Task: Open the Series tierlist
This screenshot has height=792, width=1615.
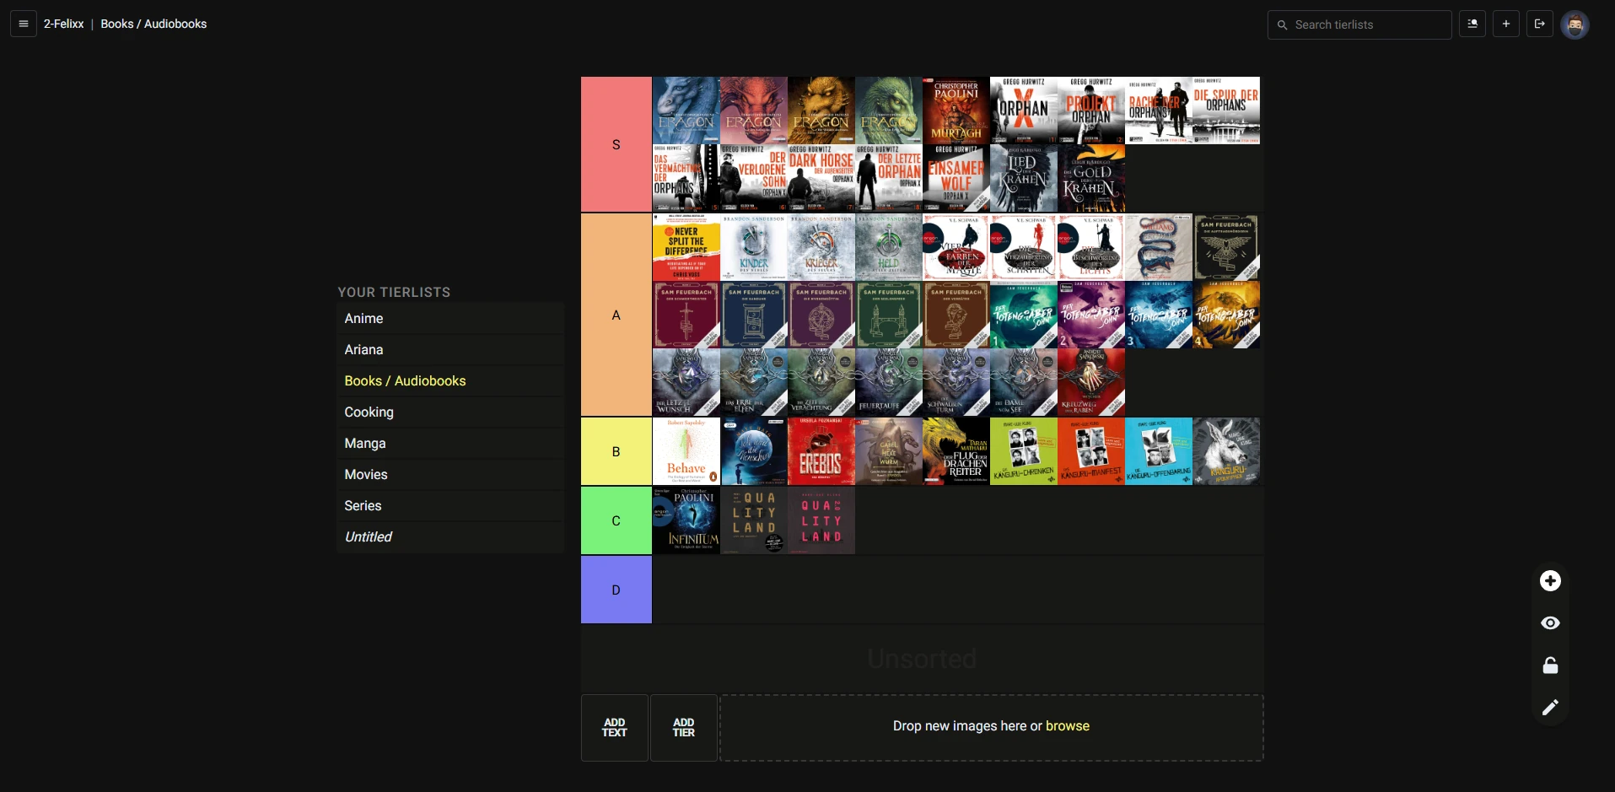Action: point(450,505)
